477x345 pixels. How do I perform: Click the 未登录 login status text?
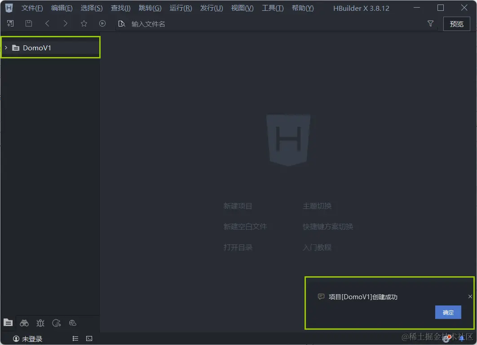pyautogui.click(x=32, y=339)
